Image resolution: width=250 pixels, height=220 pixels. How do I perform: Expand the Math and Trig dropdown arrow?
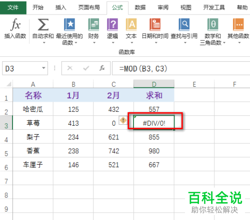(x=224, y=43)
